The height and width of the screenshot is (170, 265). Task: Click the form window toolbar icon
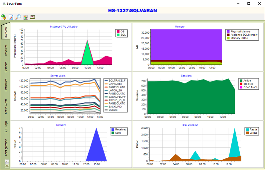33,17
